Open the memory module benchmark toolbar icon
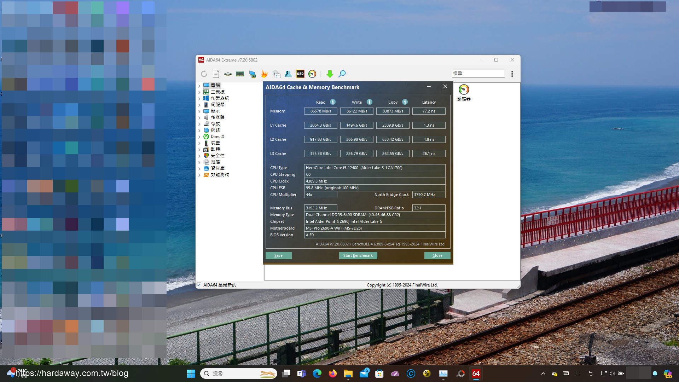Viewport: 679px width, 382px height. click(x=240, y=74)
